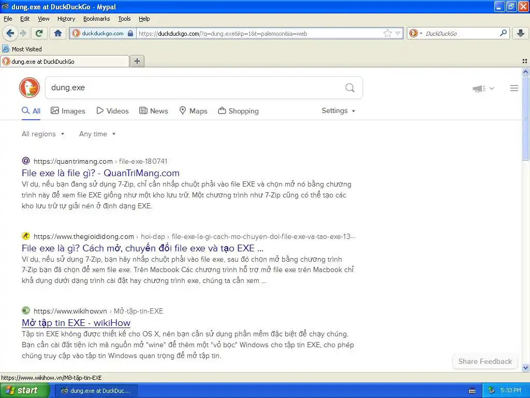The height and width of the screenshot is (398, 530).
Task: Open 'File exe là file gì? - QuanTriMang.com' result
Action: click(x=100, y=173)
